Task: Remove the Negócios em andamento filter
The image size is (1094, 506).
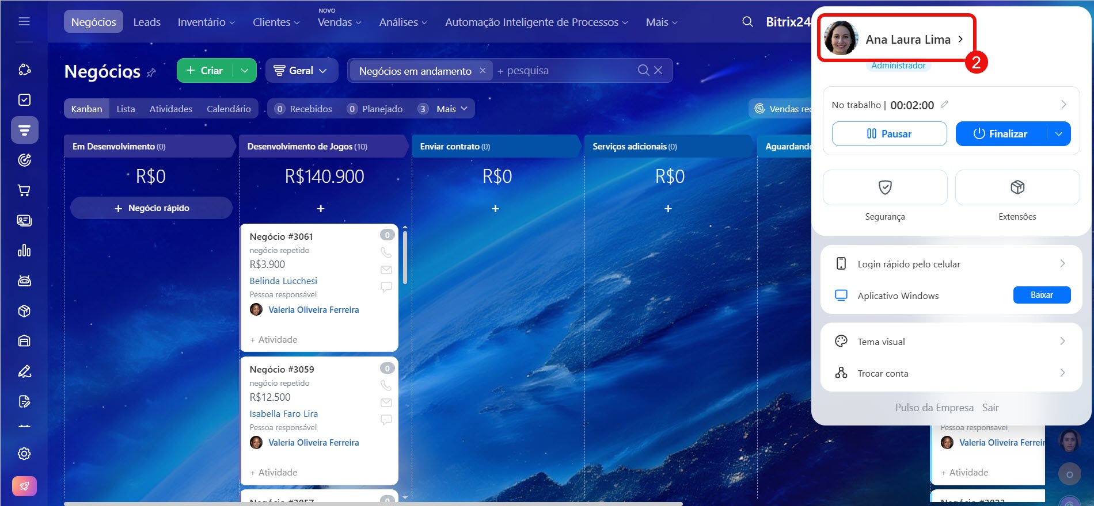Action: pyautogui.click(x=483, y=70)
